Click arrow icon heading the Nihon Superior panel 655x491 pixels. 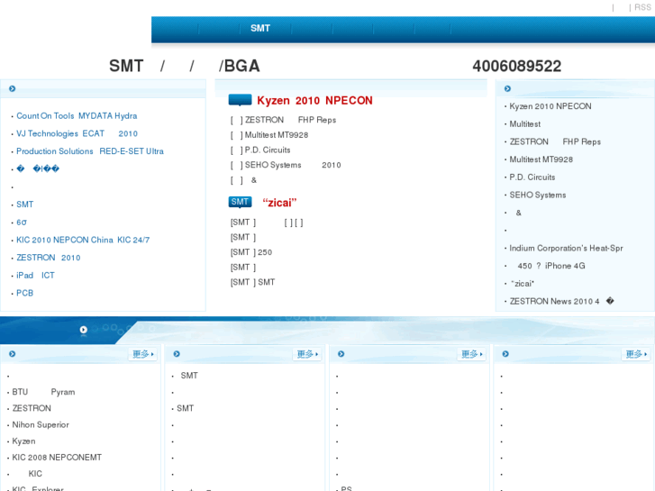(12, 354)
